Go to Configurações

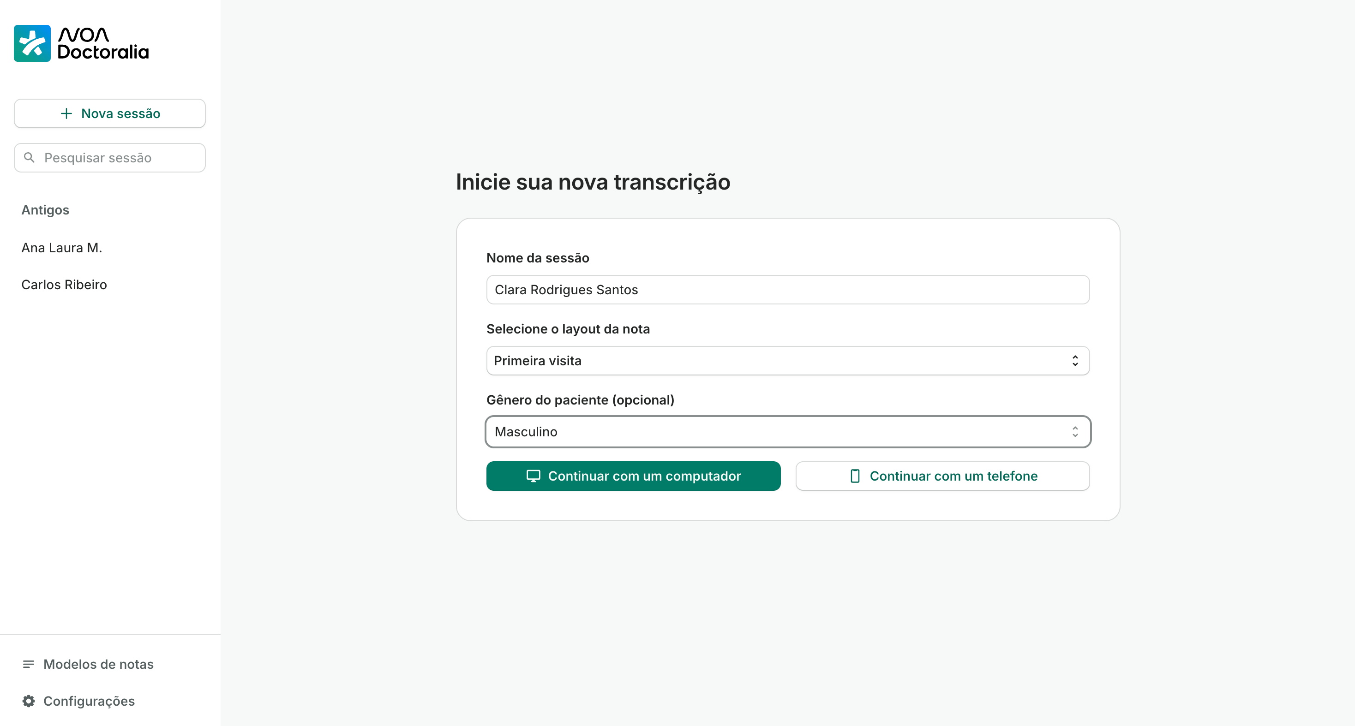[89, 701]
